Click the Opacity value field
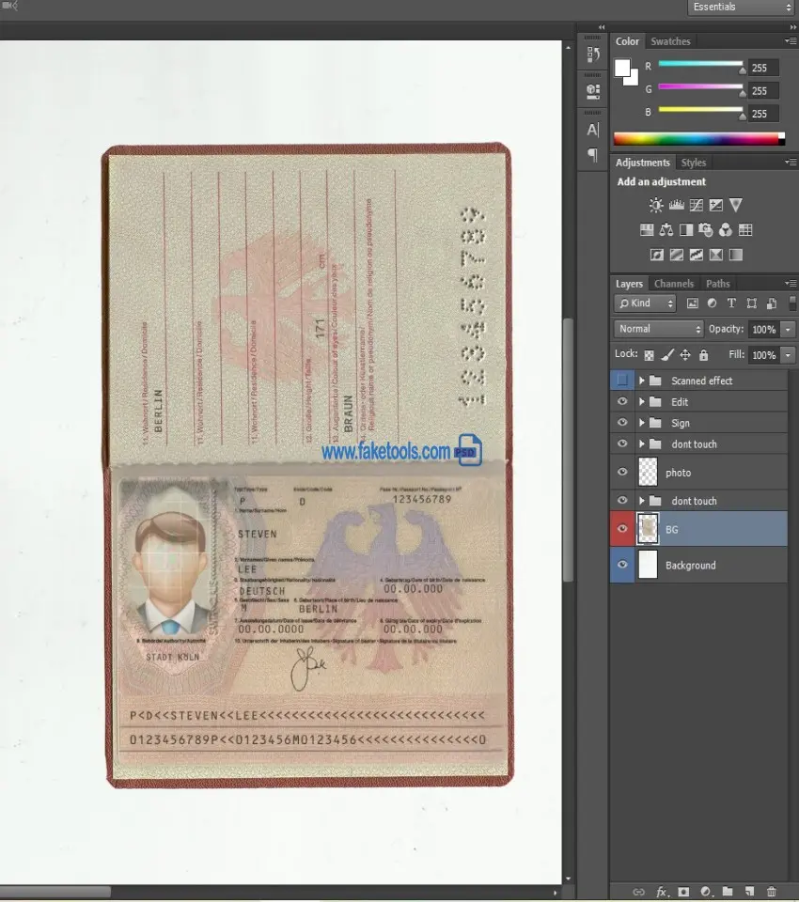This screenshot has height=902, width=799. point(763,329)
